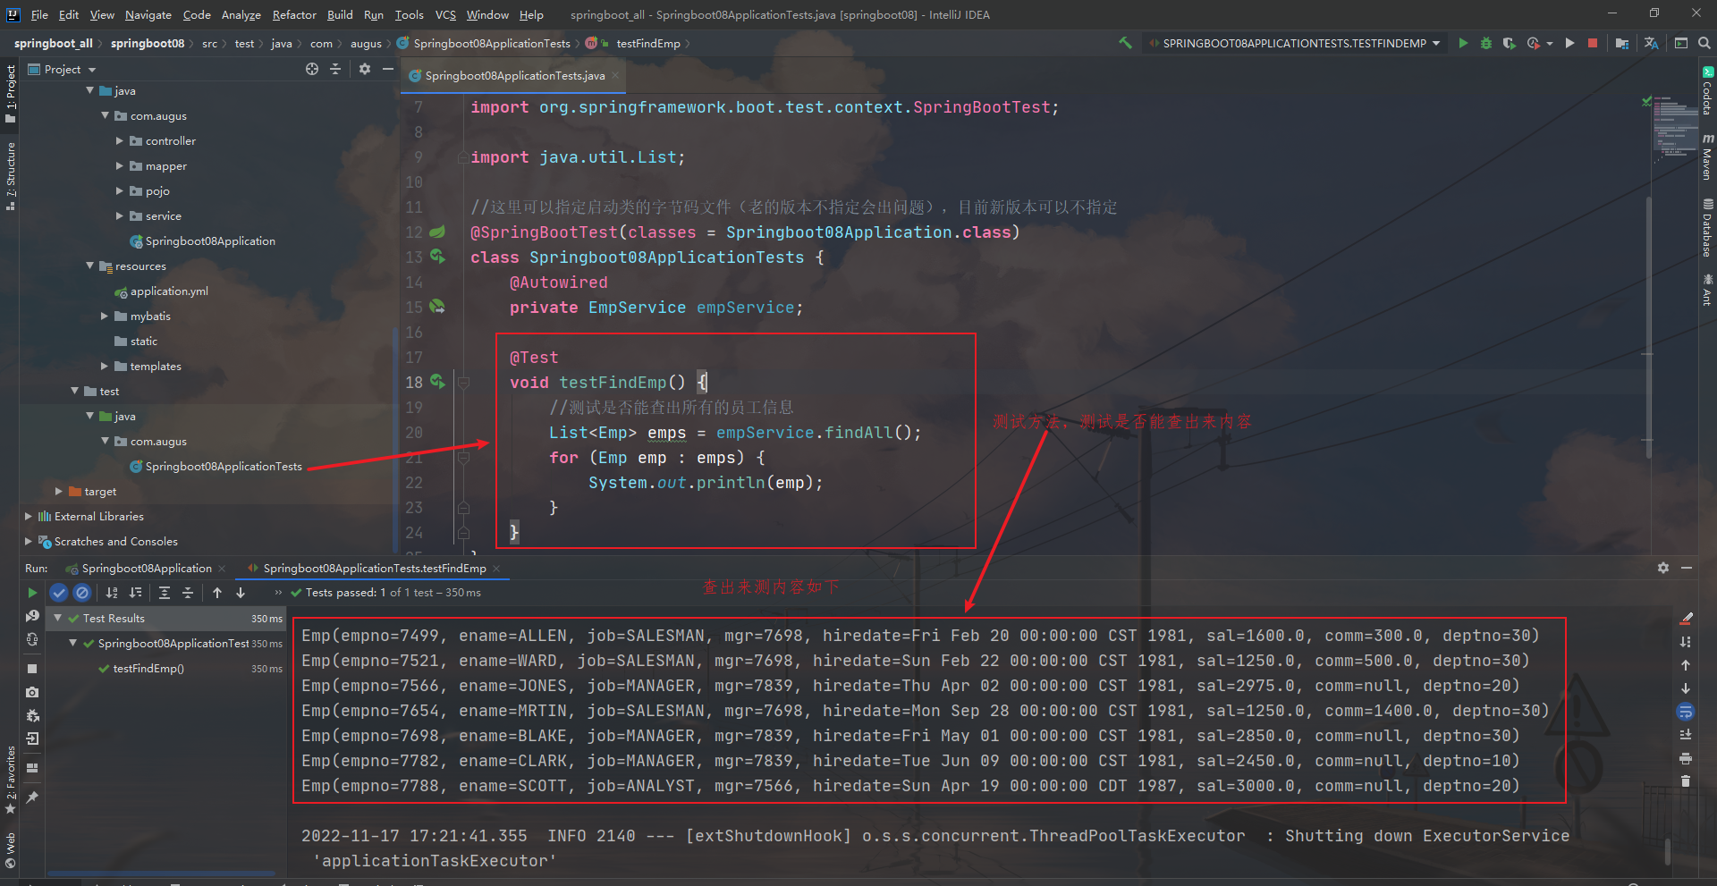
Task: Collapse all test results
Action: tap(188, 593)
